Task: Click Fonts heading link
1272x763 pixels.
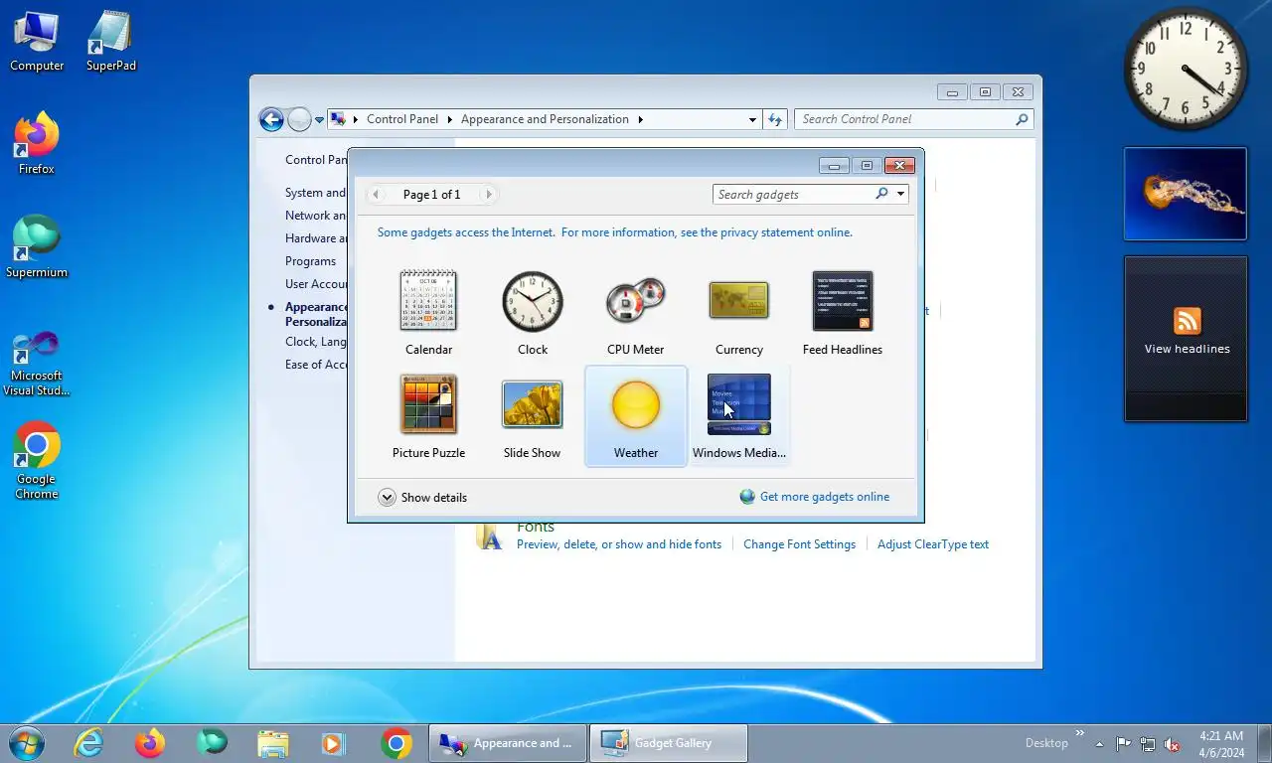Action: tap(536, 528)
